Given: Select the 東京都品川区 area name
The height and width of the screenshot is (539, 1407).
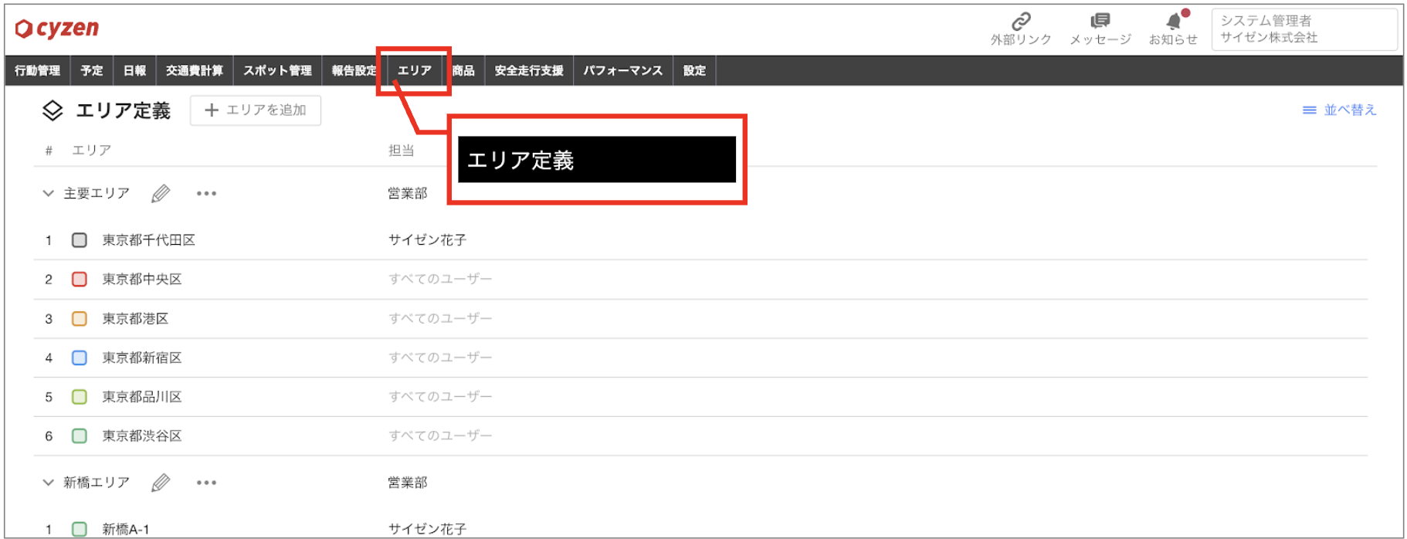Looking at the screenshot, I should 142,397.
